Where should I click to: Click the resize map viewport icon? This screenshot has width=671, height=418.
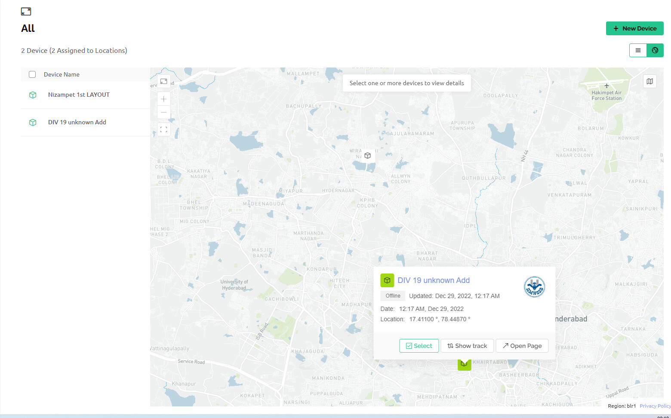pos(163,81)
